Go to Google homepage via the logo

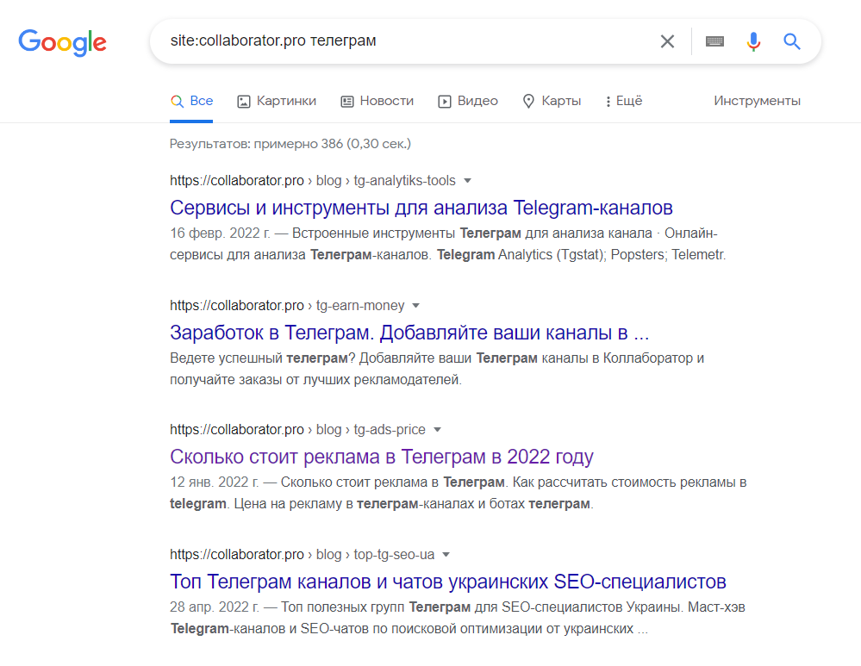point(62,43)
